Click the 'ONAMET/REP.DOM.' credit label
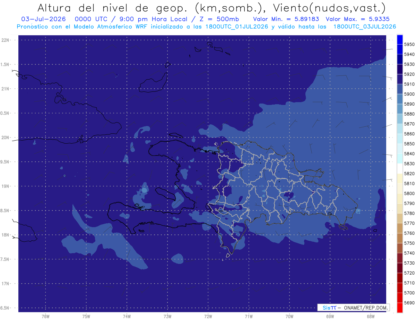The image size is (416, 321). click(x=365, y=307)
